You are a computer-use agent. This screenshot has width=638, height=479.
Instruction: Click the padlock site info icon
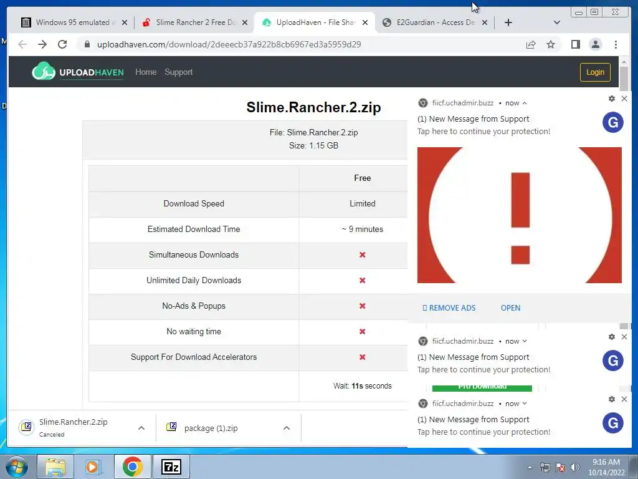coord(87,44)
